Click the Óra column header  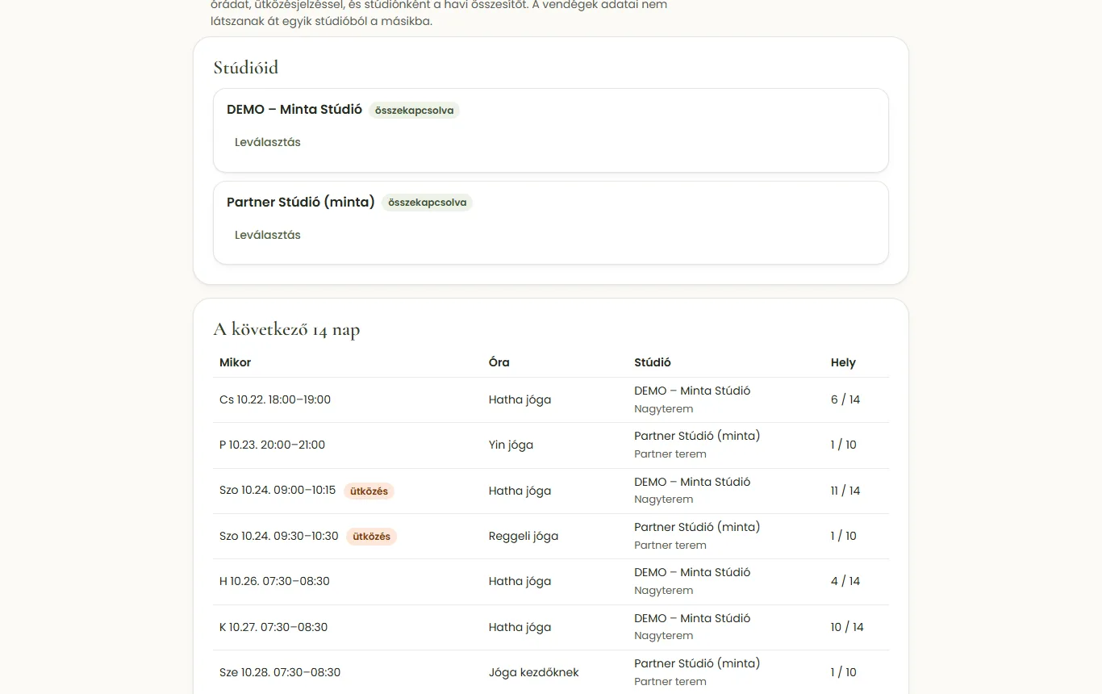[499, 362]
